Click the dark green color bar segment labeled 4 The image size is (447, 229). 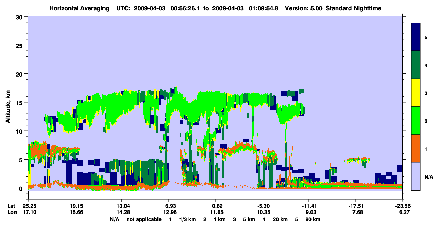416,65
